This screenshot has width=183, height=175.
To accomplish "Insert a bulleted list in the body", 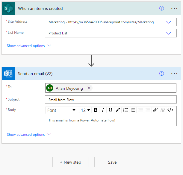I will click(125, 110).
